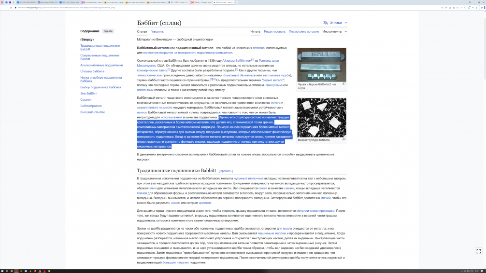Open Сплавы баббита in contents

pyautogui.click(x=92, y=71)
